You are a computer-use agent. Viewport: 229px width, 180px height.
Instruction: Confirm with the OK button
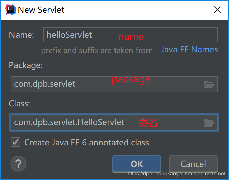[137, 164]
